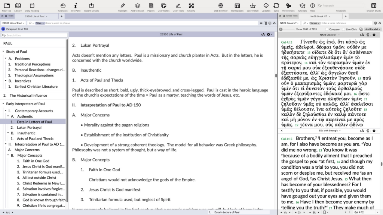
Task: Click the Search titles field
Action: pos(36,35)
